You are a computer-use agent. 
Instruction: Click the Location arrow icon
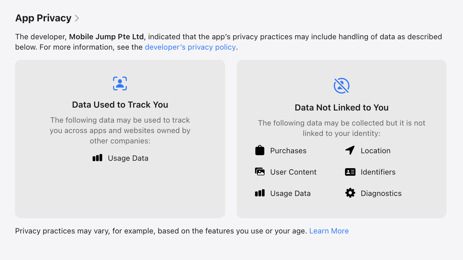[350, 150]
